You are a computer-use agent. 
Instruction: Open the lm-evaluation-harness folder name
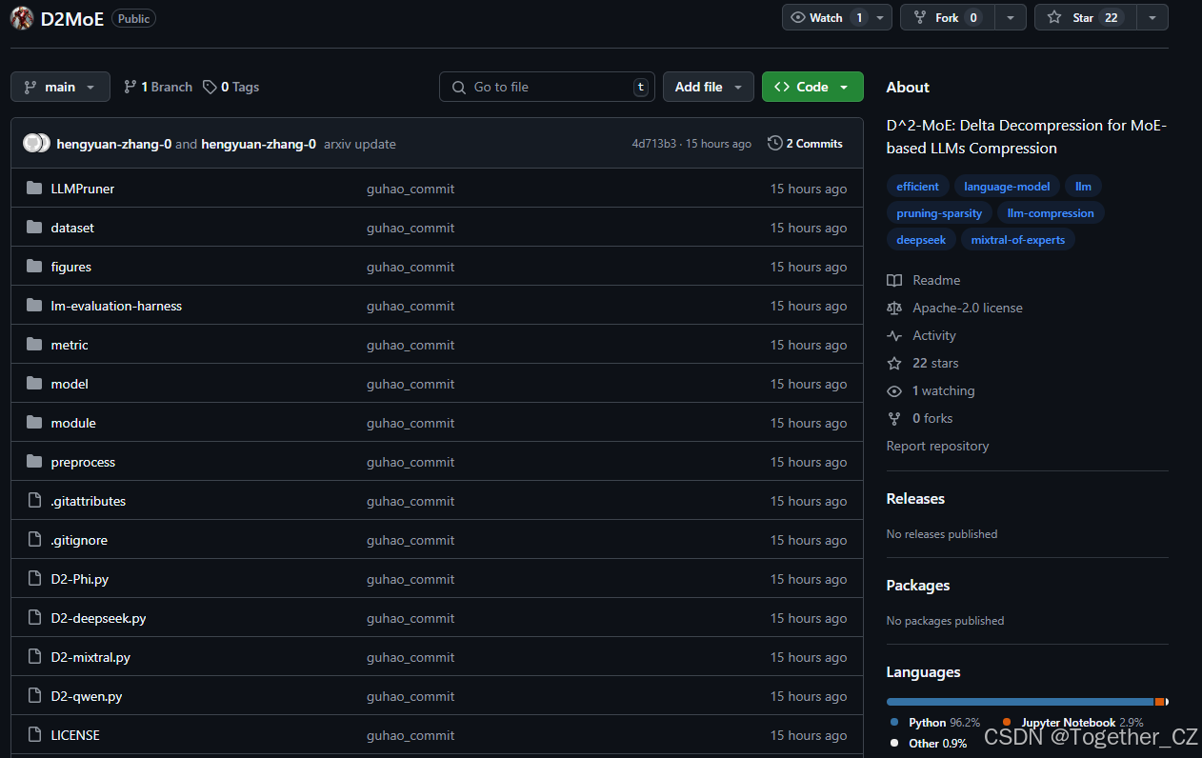[x=116, y=306]
